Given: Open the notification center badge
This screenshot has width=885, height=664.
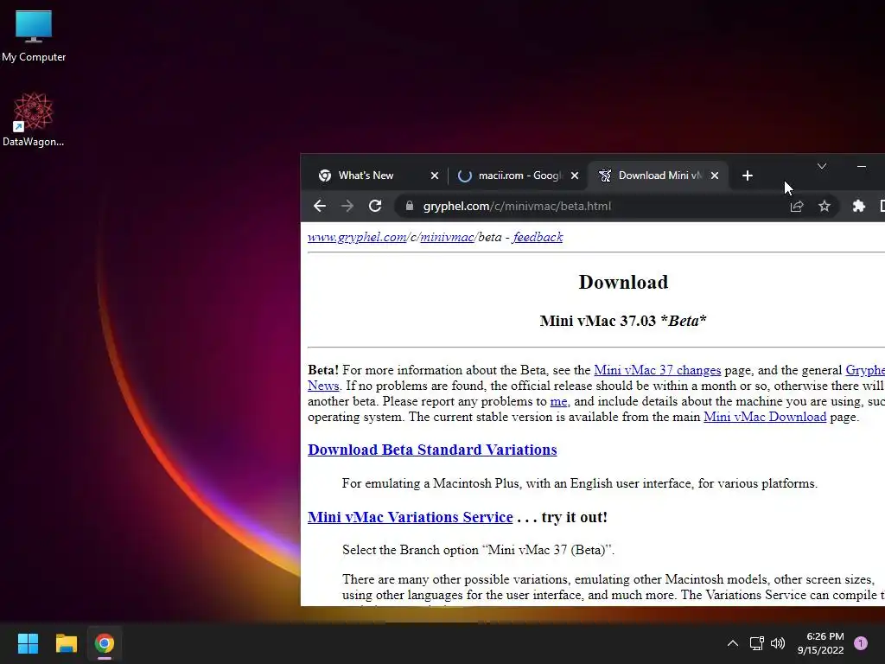Looking at the screenshot, I should click(x=861, y=643).
